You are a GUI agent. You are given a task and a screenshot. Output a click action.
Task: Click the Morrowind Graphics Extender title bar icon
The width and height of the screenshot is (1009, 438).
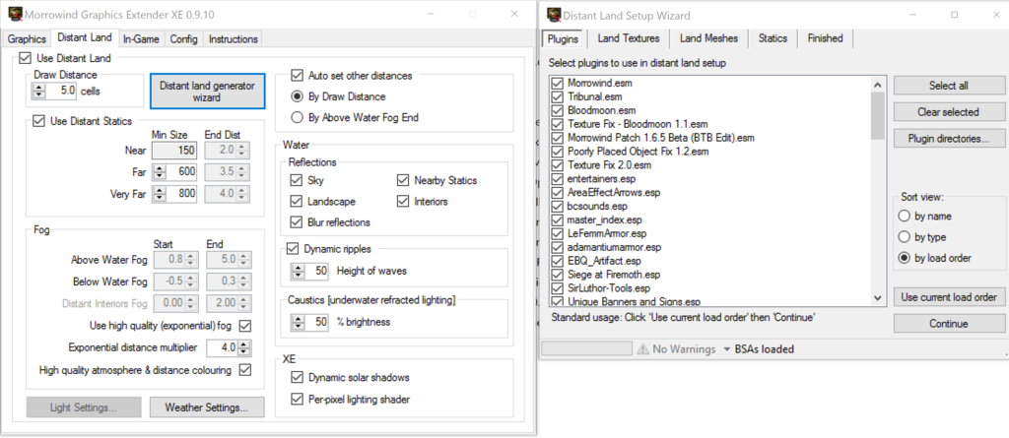click(x=14, y=14)
